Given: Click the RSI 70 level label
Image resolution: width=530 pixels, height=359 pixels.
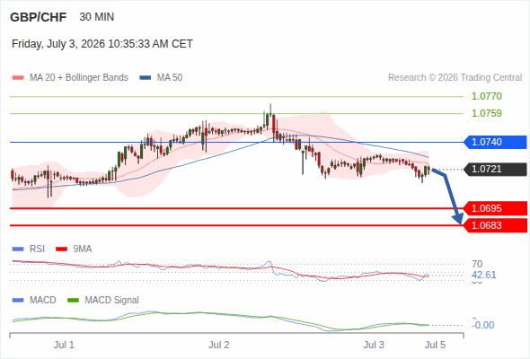Looking at the screenshot, I should 477,264.
